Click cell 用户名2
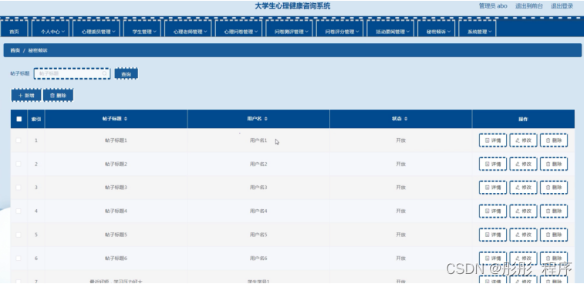 point(258,164)
